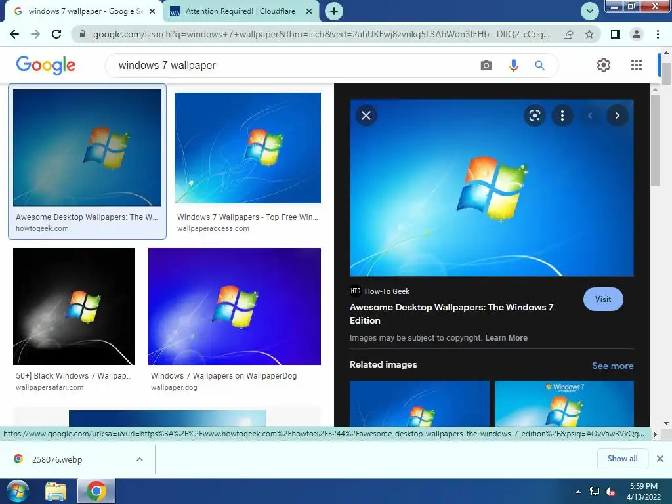Viewport: 672px width, 504px height.
Task: Click the network tray icon
Action: [595, 492]
